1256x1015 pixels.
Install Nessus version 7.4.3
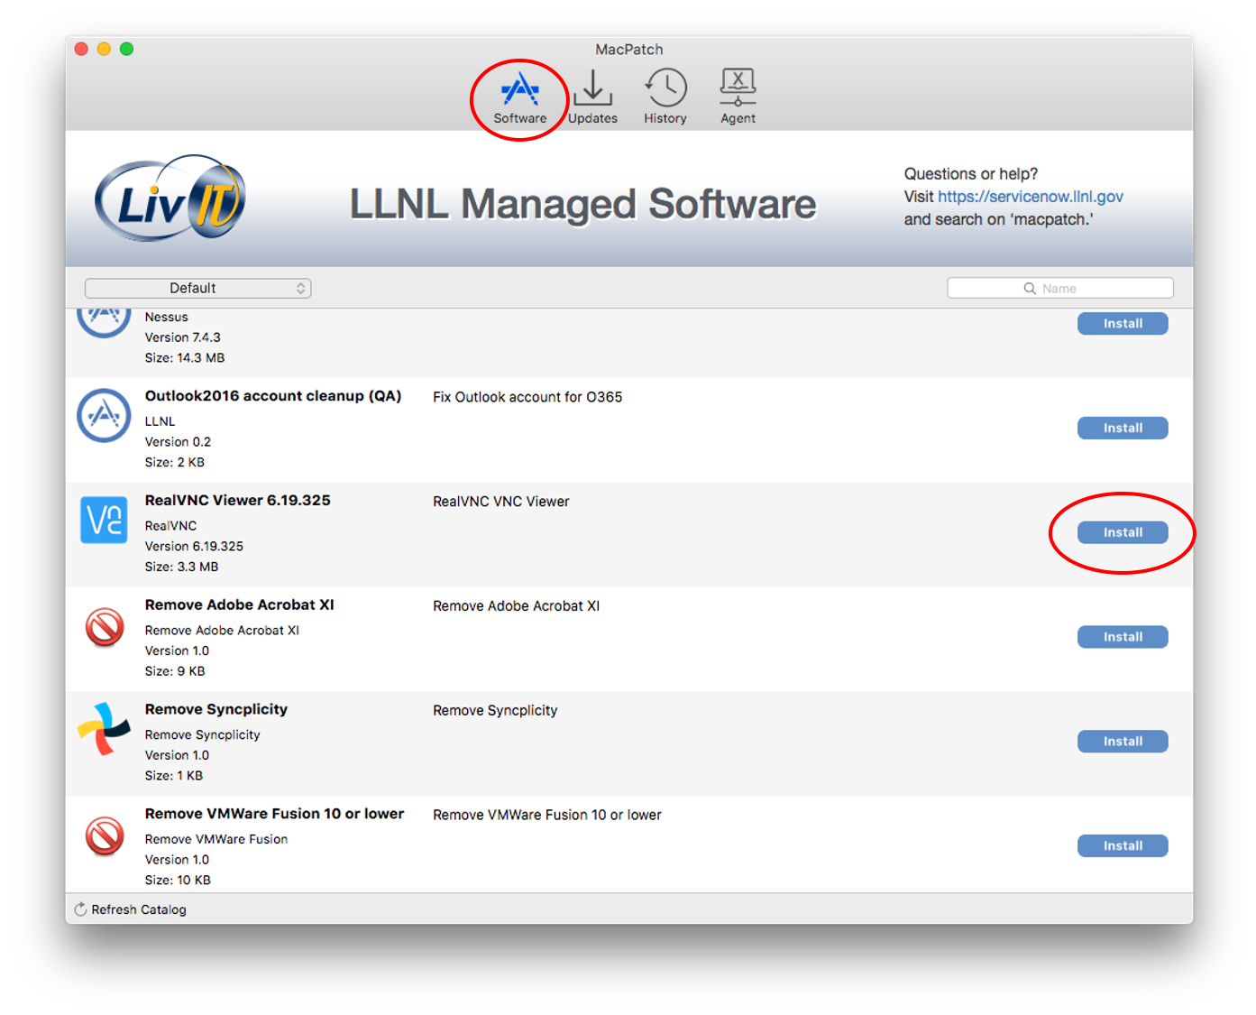1123,324
